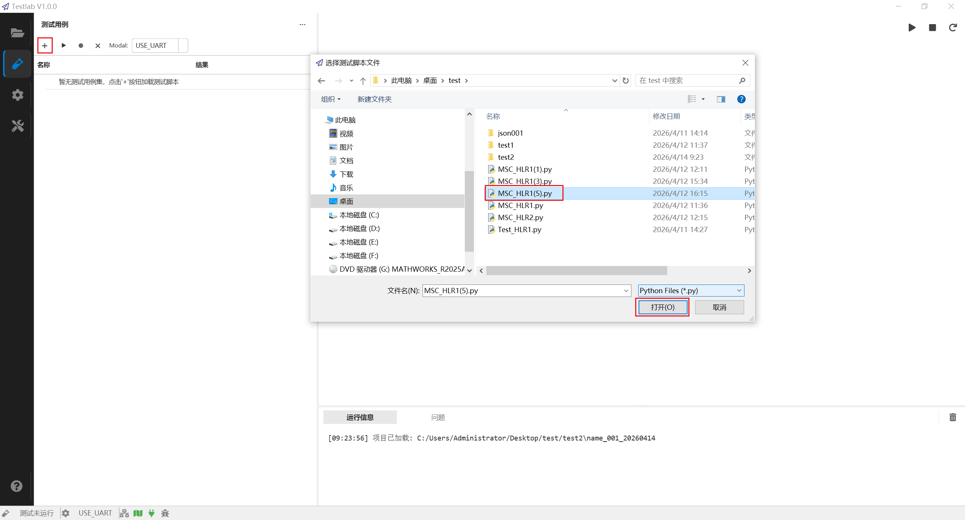Image resolution: width=965 pixels, height=520 pixels.
Task: Go up one folder level arrow
Action: tap(363, 81)
